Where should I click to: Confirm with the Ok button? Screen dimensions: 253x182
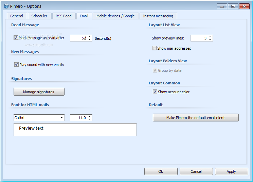tap(161, 171)
